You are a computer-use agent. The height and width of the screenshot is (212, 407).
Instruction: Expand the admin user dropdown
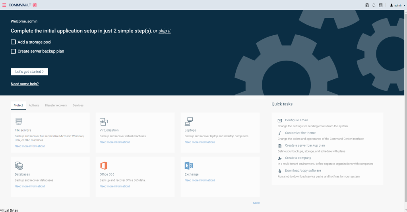pos(397,5)
